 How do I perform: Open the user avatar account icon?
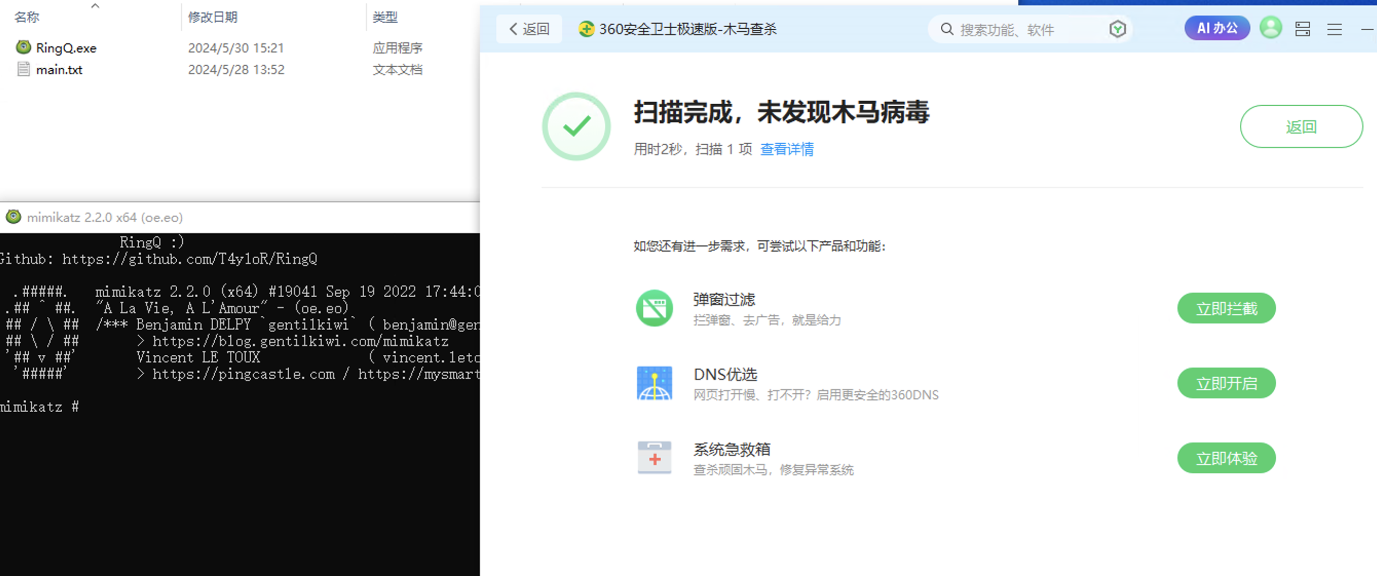click(1270, 28)
